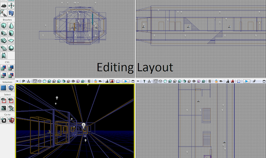Create a Linear Staircase builder brush

3,41
